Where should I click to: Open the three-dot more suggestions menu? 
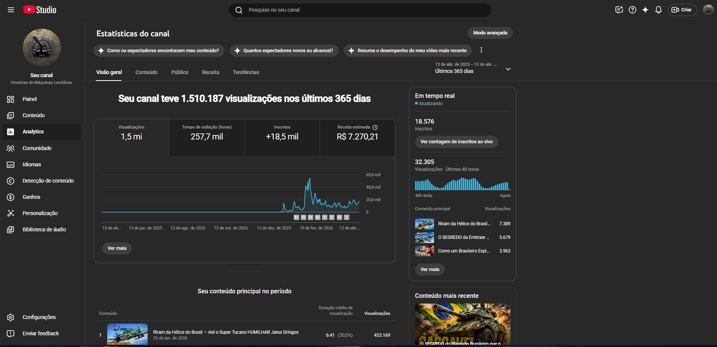tap(481, 51)
